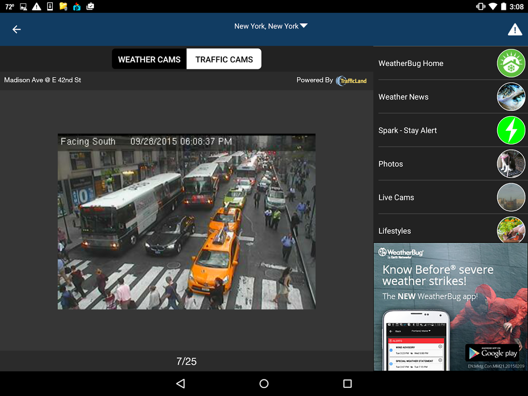528x396 pixels.
Task: Open the Google Play button in ad
Action: pyautogui.click(x=492, y=353)
